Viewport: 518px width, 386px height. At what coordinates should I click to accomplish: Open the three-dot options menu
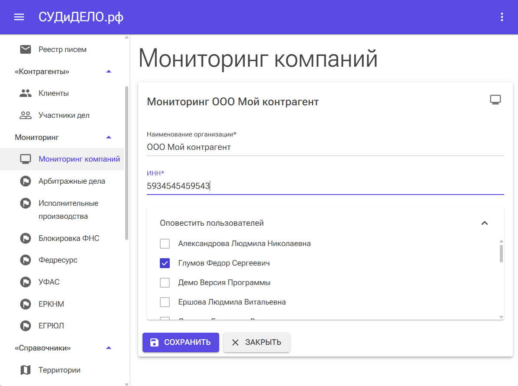(x=502, y=17)
